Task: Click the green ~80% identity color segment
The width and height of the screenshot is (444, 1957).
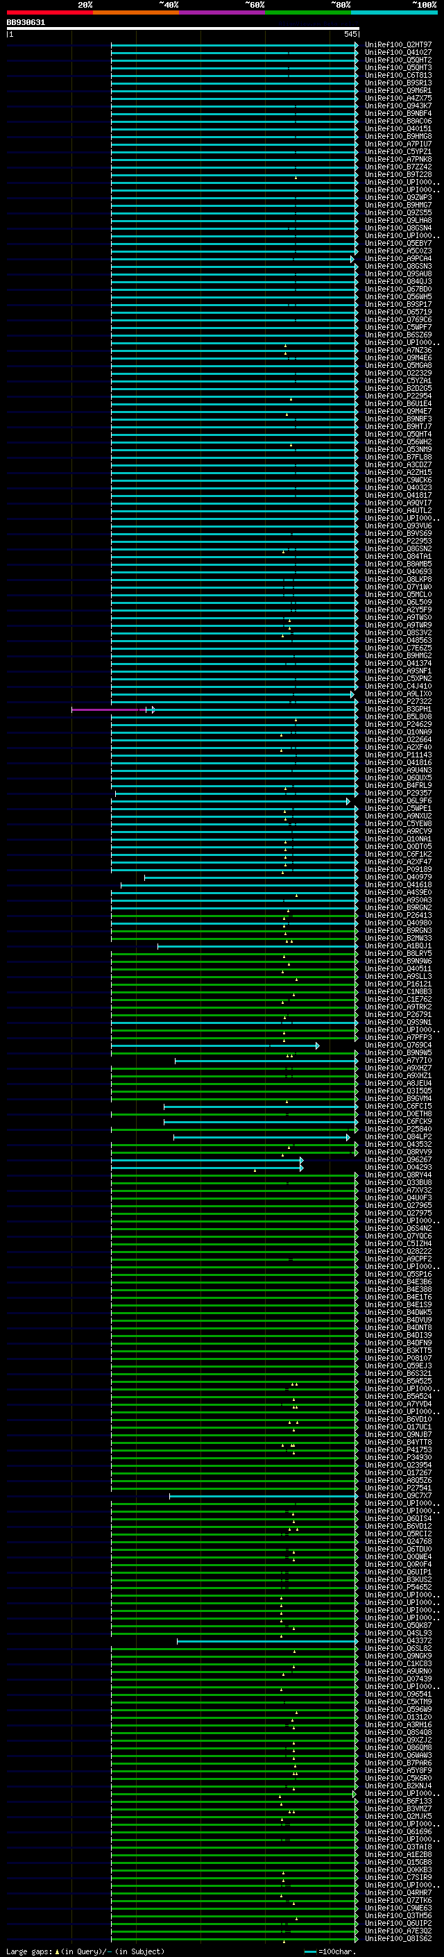Action: [x=308, y=12]
